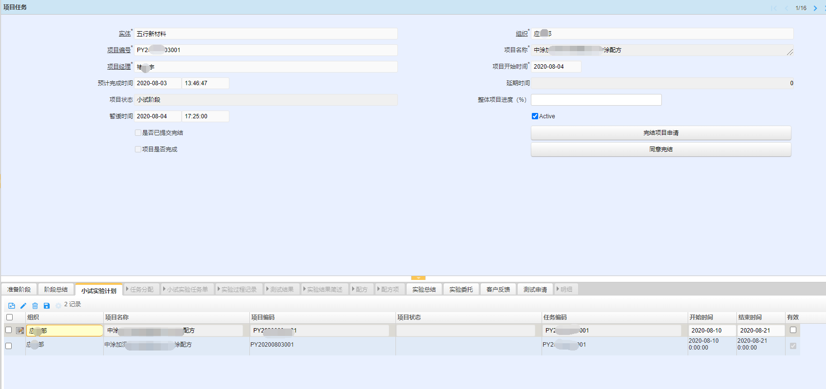The width and height of the screenshot is (826, 389).
Task: Click the 整体项目进度 (%) input field
Action: pos(596,100)
